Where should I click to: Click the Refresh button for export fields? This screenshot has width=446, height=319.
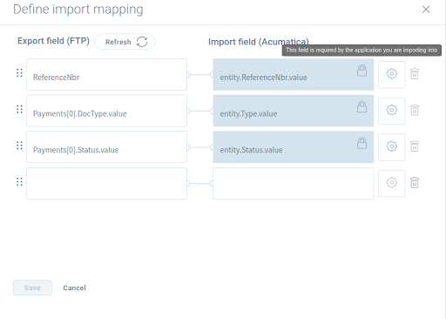[125, 42]
